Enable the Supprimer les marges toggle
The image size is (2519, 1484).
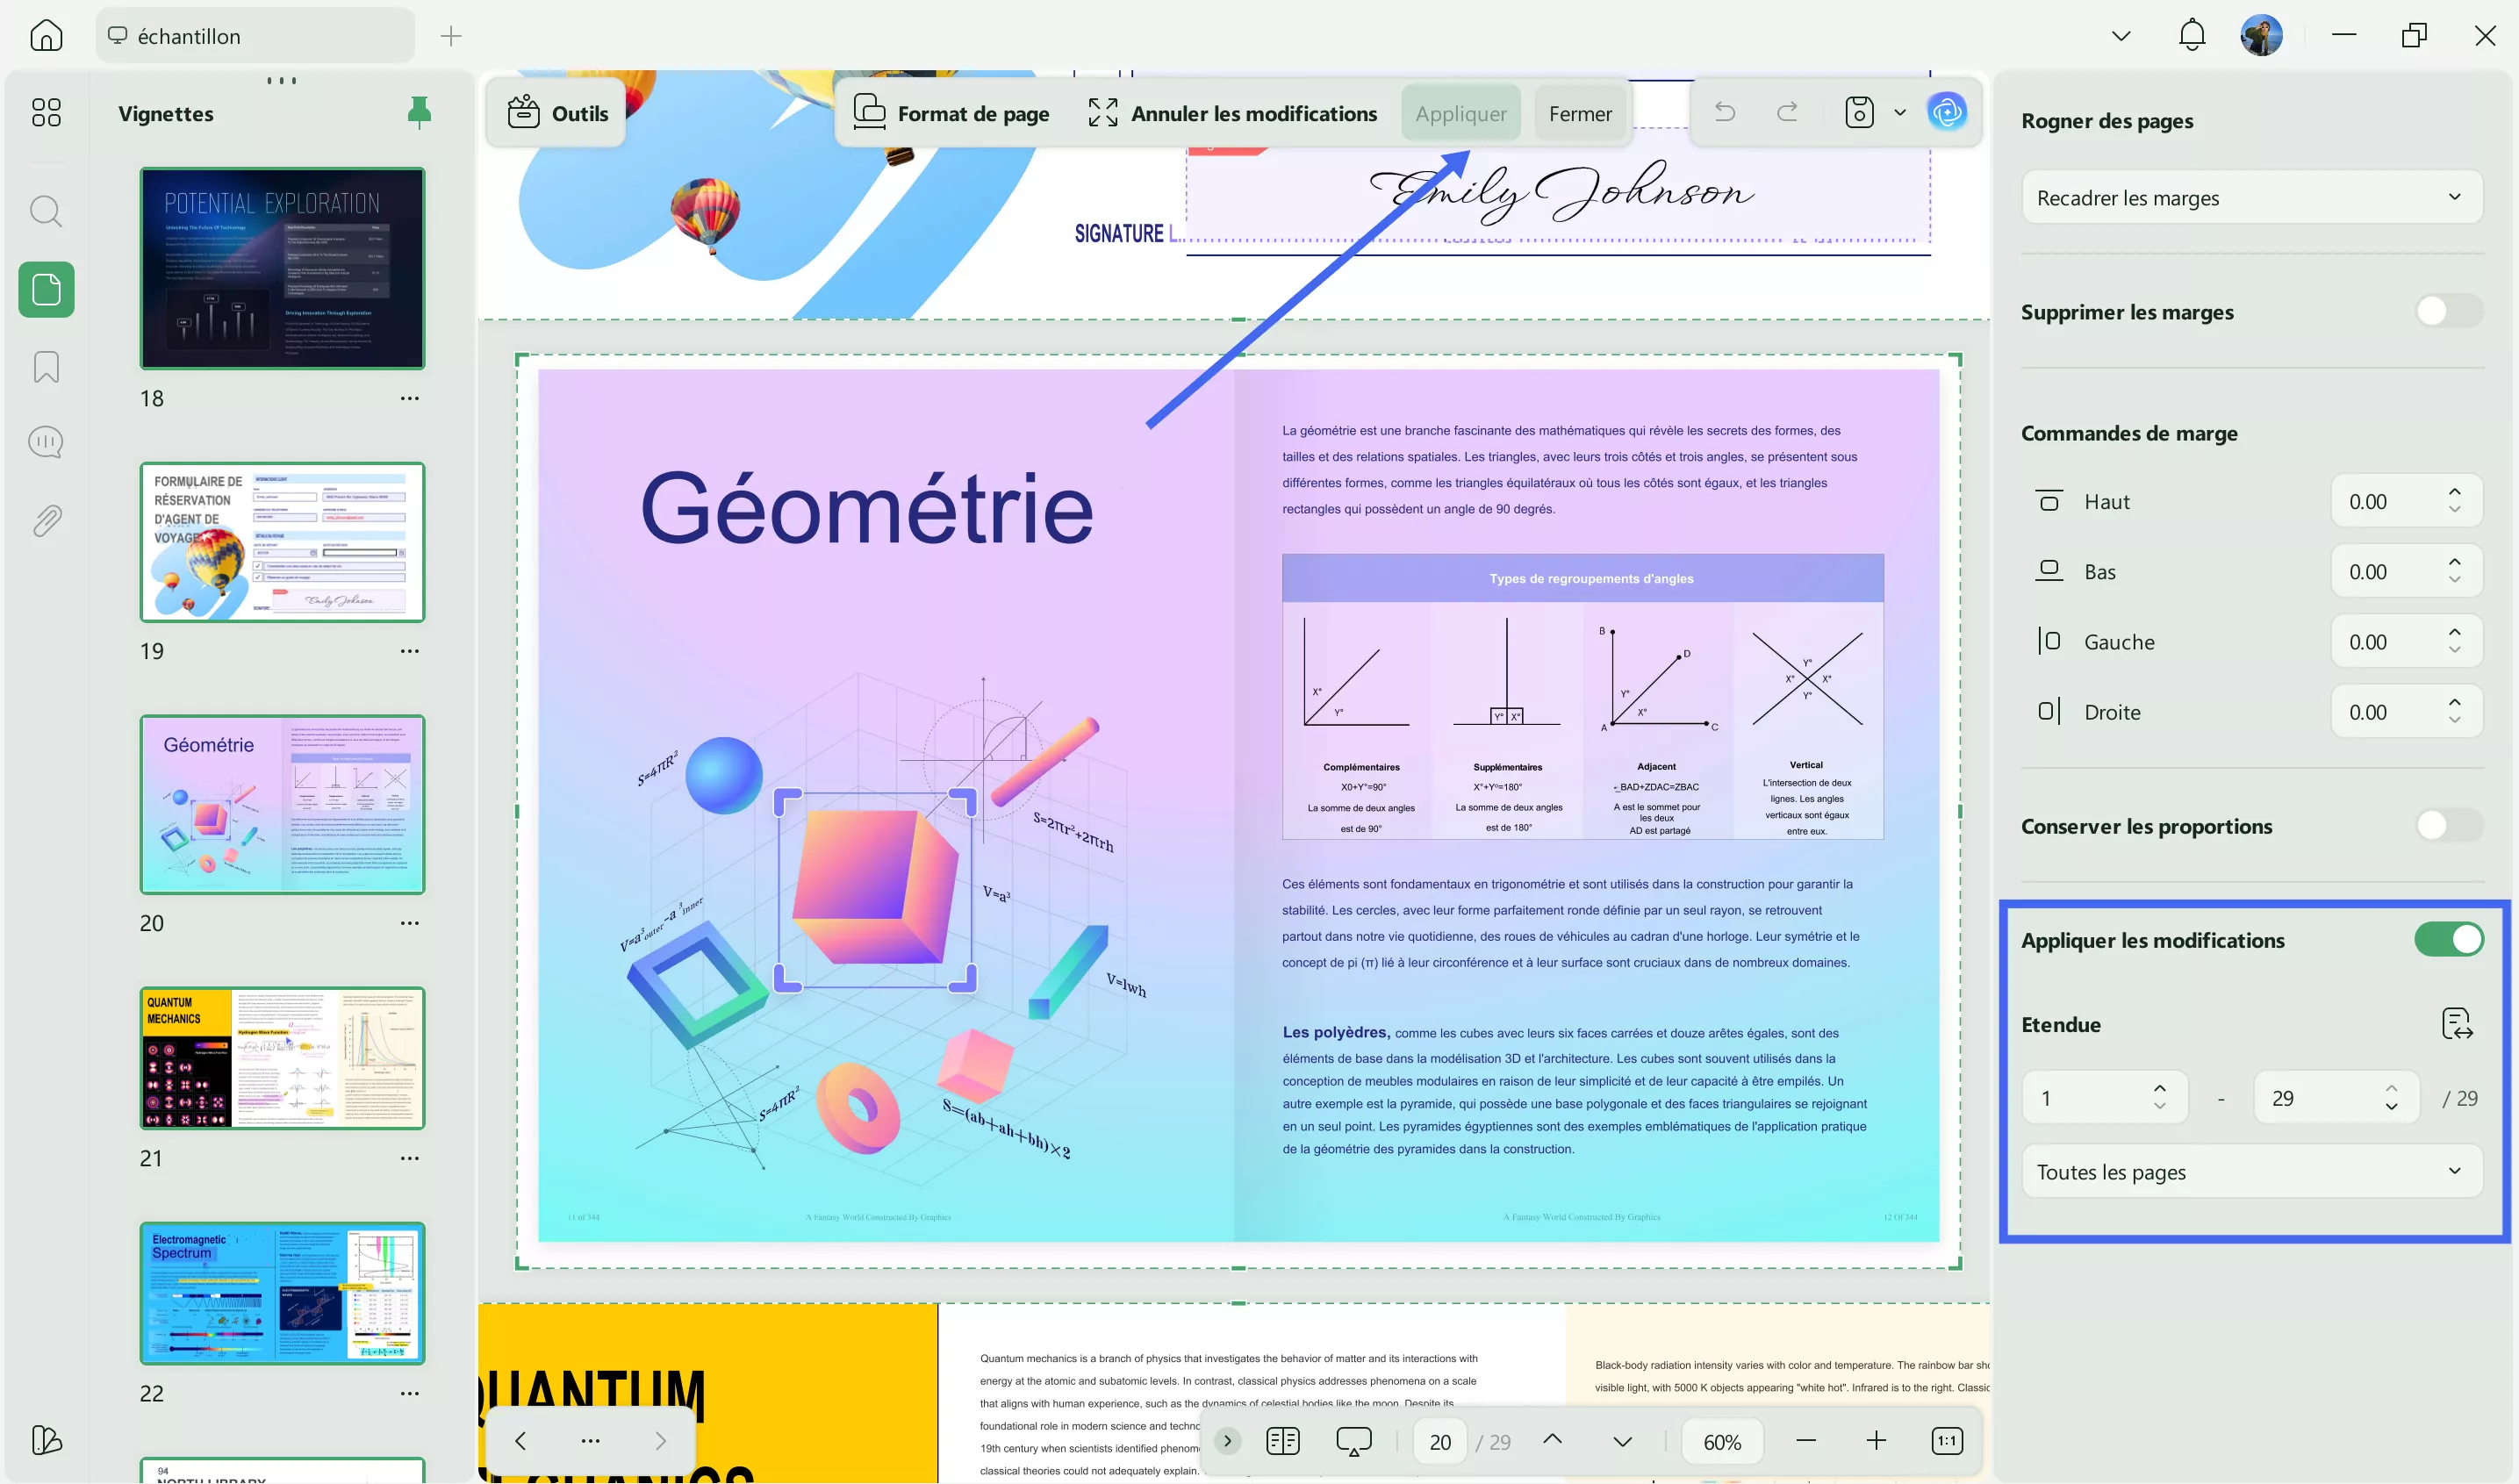(x=2447, y=312)
